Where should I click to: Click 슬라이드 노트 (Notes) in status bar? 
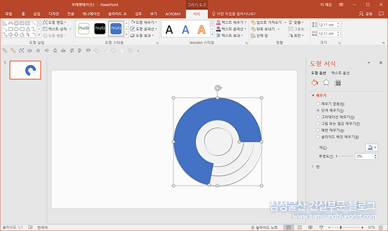click(264, 227)
